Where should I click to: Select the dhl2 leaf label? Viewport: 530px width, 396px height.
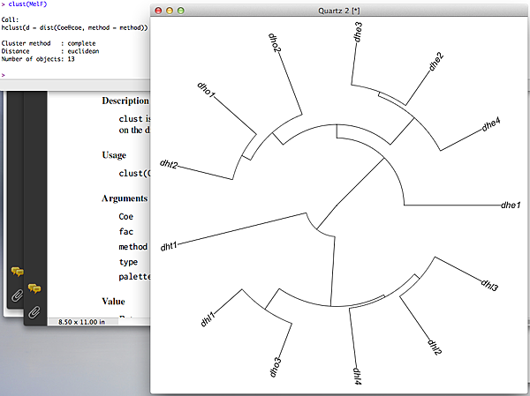click(x=435, y=347)
